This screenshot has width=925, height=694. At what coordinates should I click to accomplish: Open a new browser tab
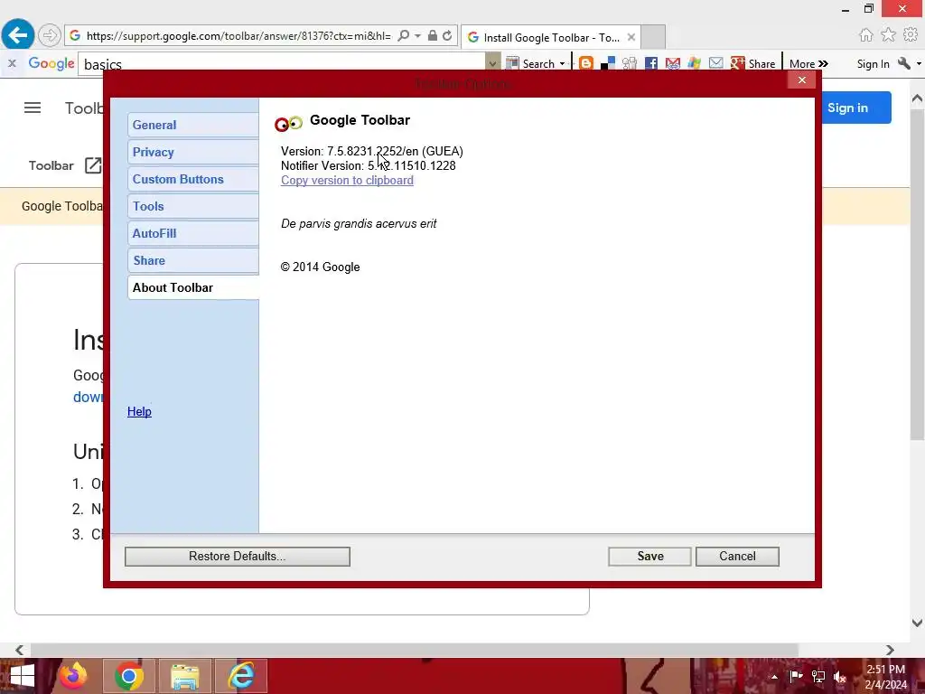(653, 37)
